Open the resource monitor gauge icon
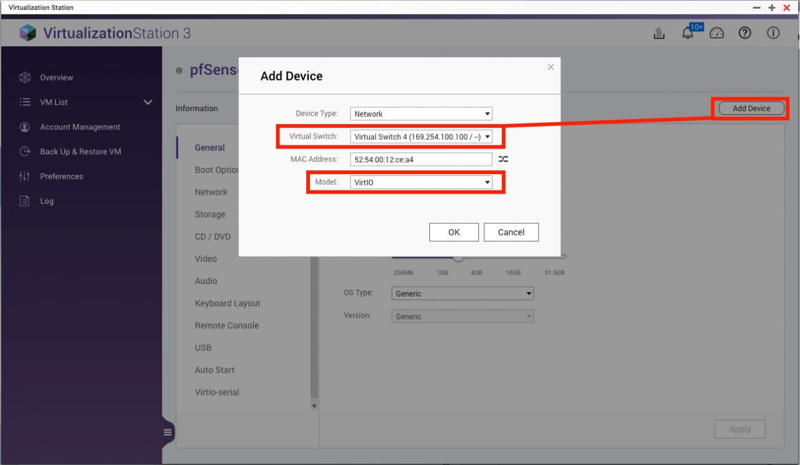Viewport: 800px width, 465px height. tap(716, 34)
